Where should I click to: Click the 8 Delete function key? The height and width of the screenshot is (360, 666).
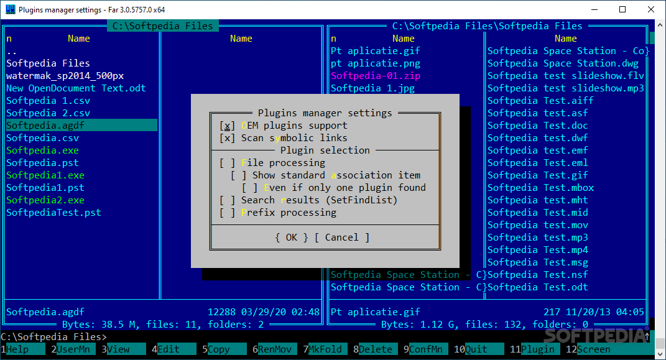tap(376, 349)
